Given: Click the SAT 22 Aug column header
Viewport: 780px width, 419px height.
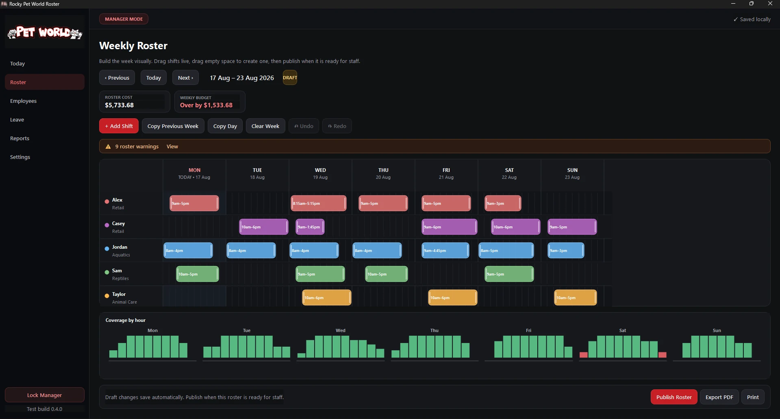Looking at the screenshot, I should [509, 174].
